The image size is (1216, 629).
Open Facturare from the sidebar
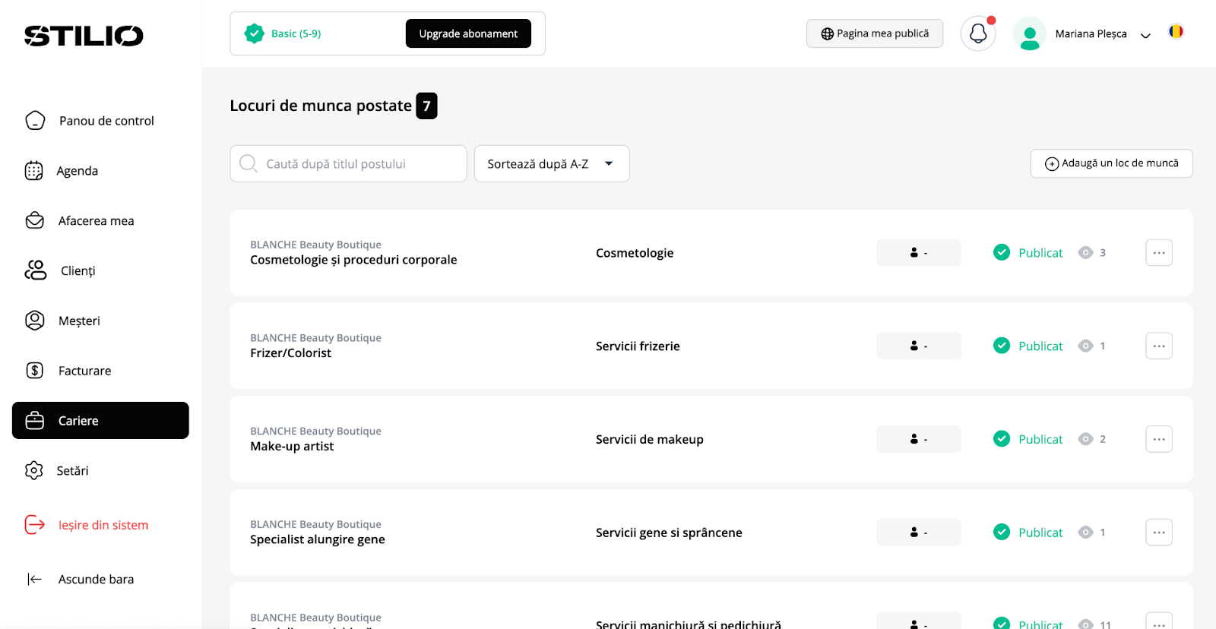pos(84,371)
